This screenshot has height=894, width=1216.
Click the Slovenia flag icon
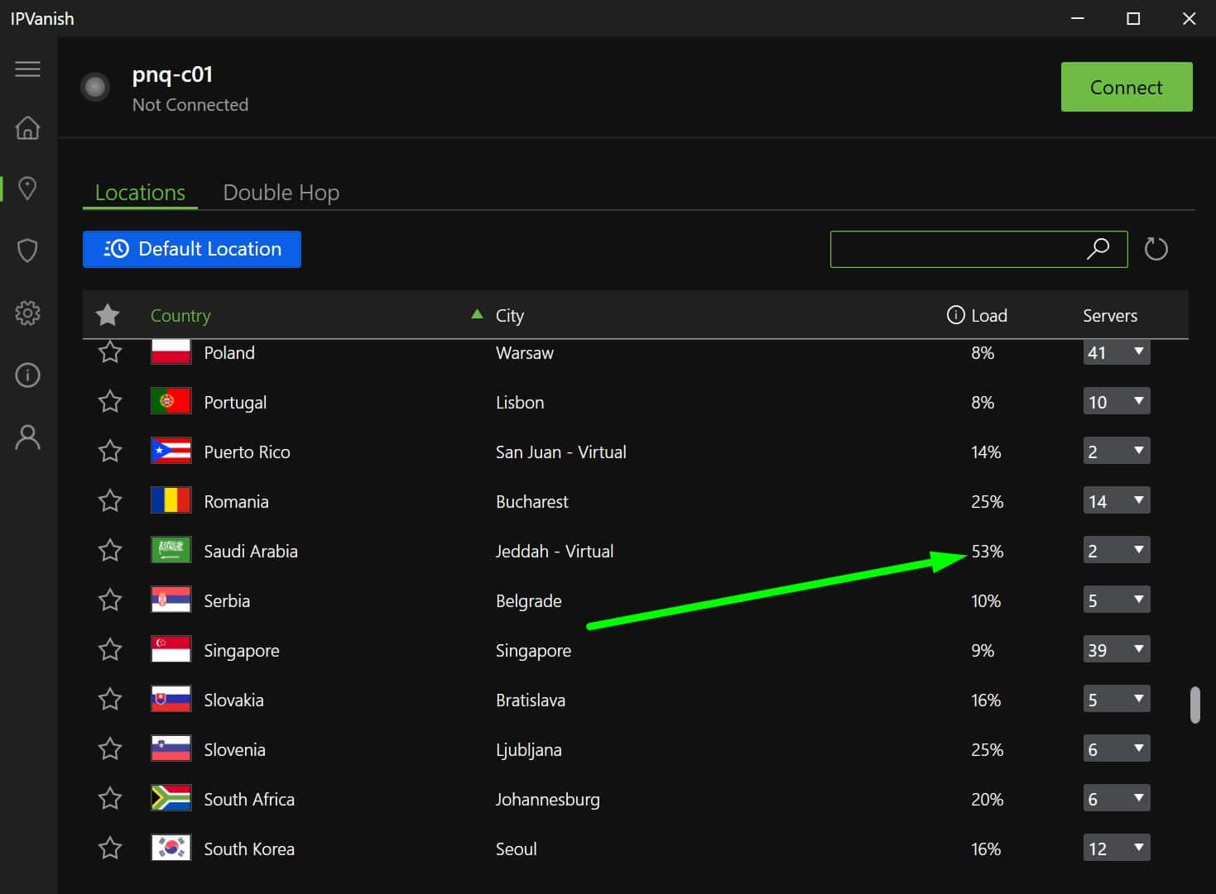pyautogui.click(x=171, y=749)
